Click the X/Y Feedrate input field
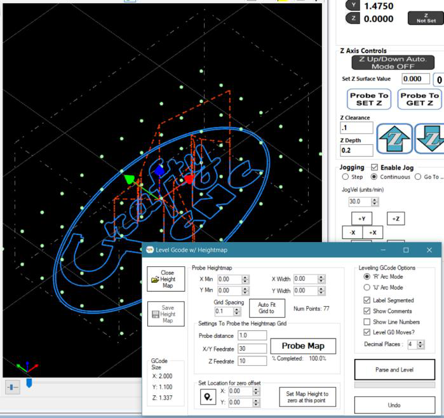444x418 pixels. [x=252, y=349]
